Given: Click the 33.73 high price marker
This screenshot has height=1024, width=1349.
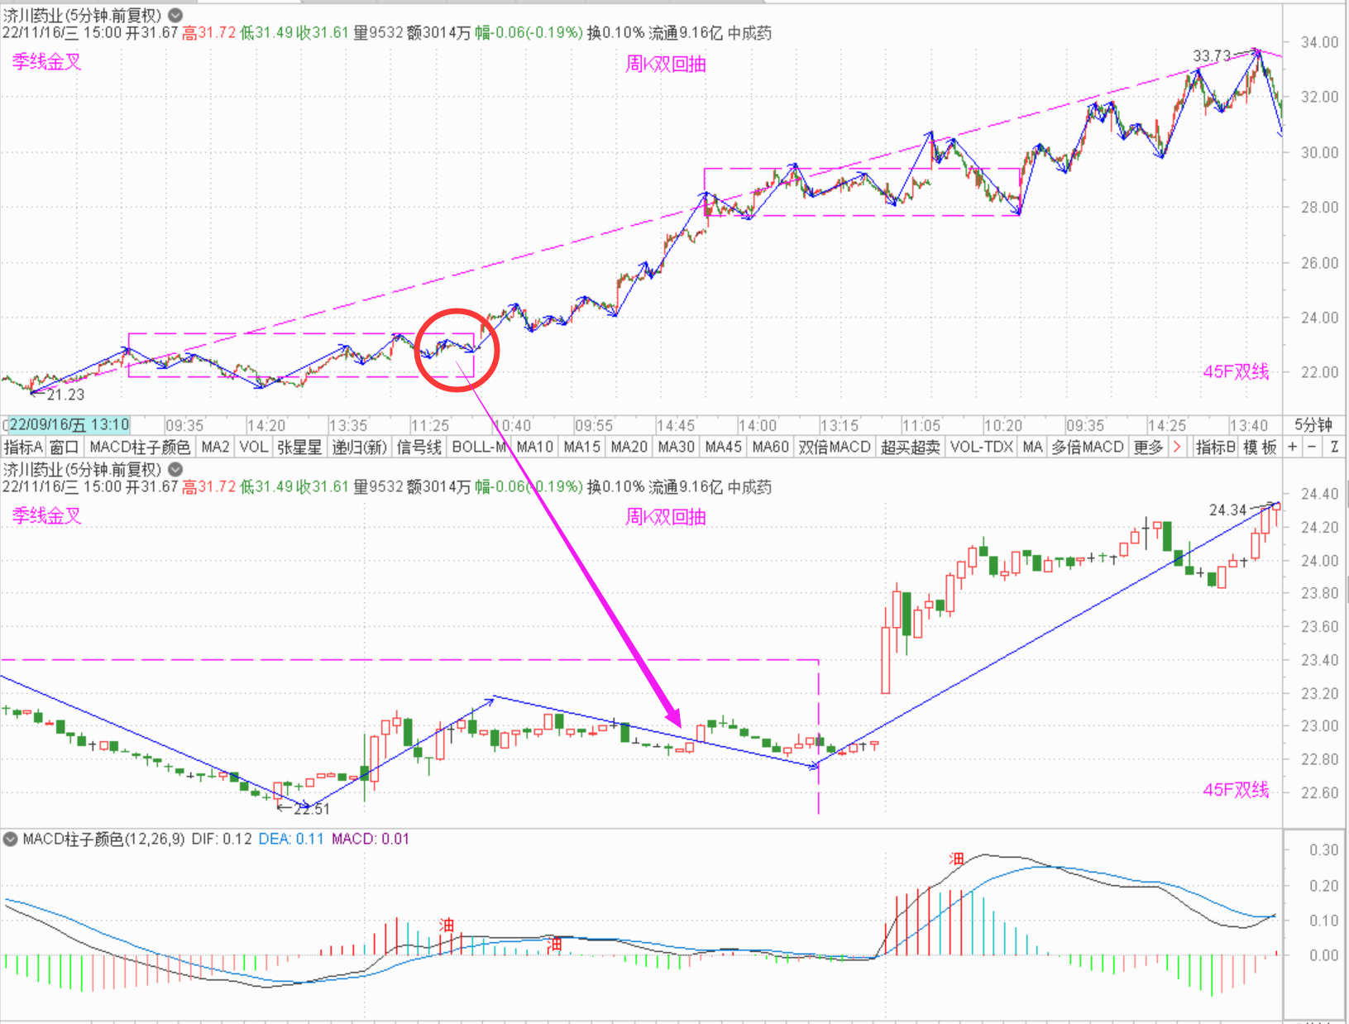Looking at the screenshot, I should pos(1212,55).
